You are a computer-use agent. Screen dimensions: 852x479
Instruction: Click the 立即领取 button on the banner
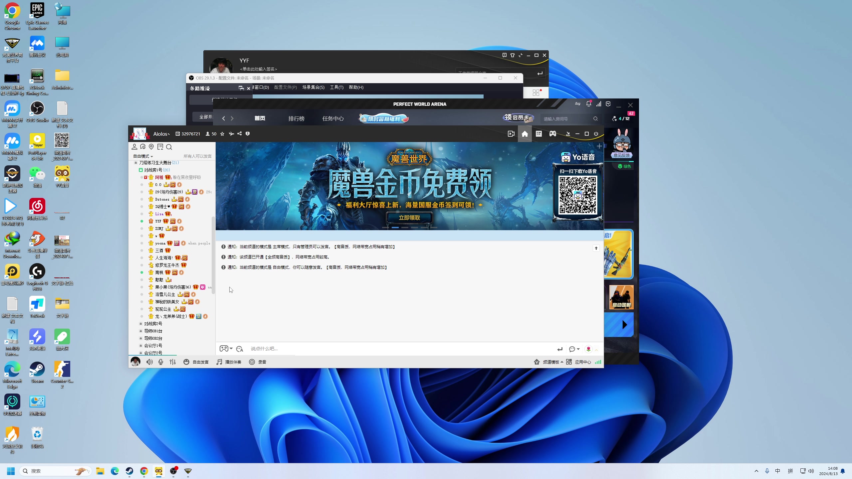click(409, 218)
